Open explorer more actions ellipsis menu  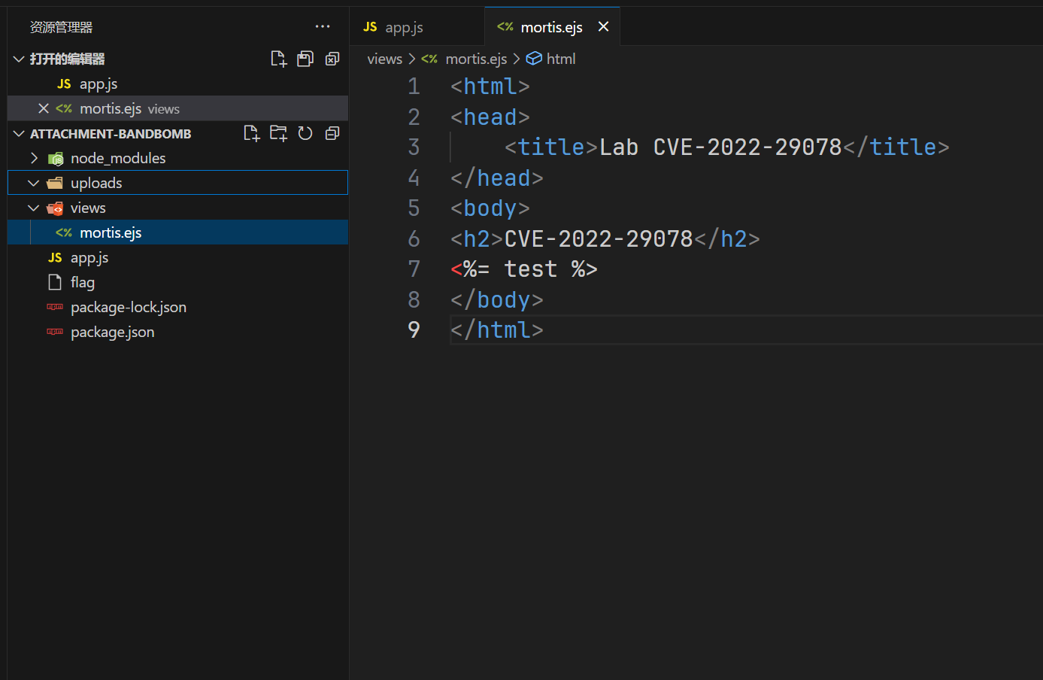click(x=323, y=26)
